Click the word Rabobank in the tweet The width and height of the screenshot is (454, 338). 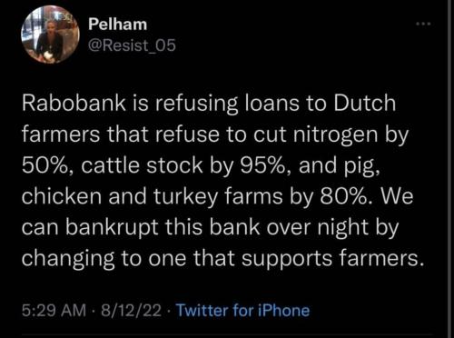pos(74,103)
